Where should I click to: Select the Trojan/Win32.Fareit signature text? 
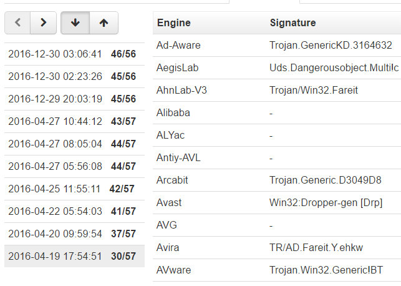tap(314, 91)
